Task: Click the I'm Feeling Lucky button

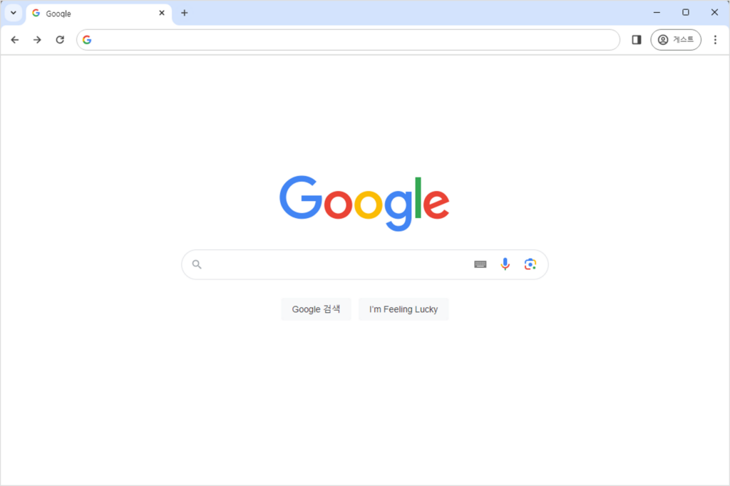Action: 403,309
